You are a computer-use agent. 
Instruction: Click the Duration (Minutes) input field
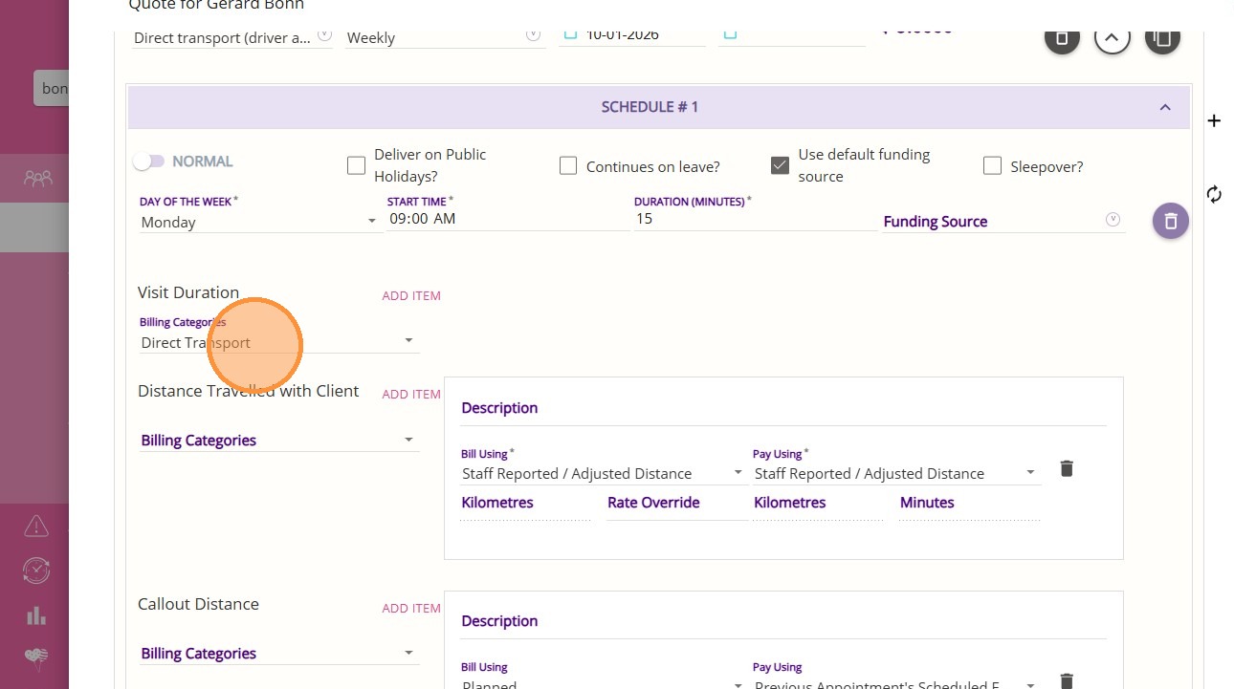754,219
